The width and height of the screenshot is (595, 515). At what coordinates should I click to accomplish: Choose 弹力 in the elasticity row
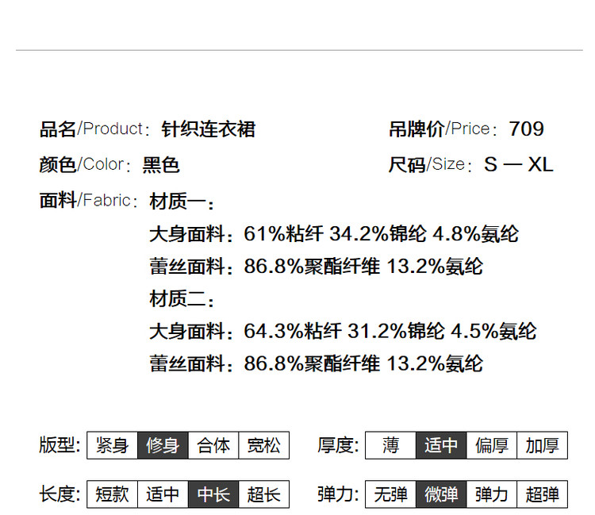[492, 494]
